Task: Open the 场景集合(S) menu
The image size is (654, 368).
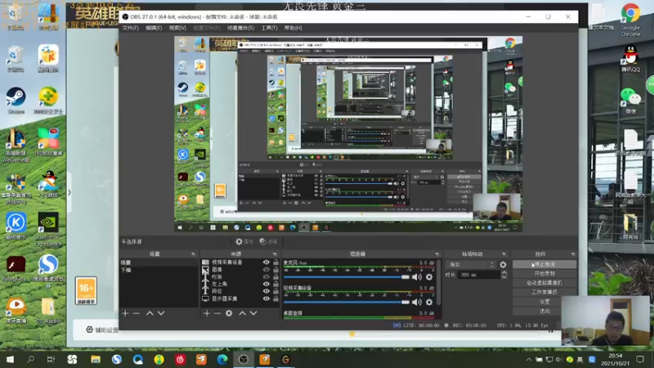Action: [x=240, y=28]
